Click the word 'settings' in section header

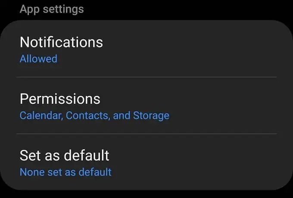click(63, 9)
